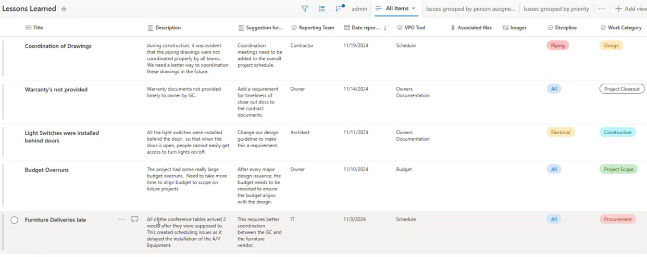Click the Reporting Team column header
647x257 pixels.
(x=316, y=28)
